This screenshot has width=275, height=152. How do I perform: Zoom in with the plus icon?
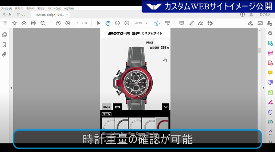click(127, 23)
